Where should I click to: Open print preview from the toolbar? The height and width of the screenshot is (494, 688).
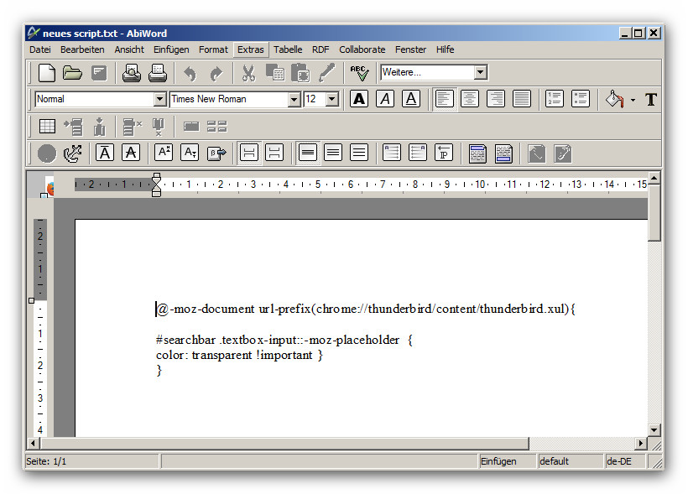click(131, 73)
